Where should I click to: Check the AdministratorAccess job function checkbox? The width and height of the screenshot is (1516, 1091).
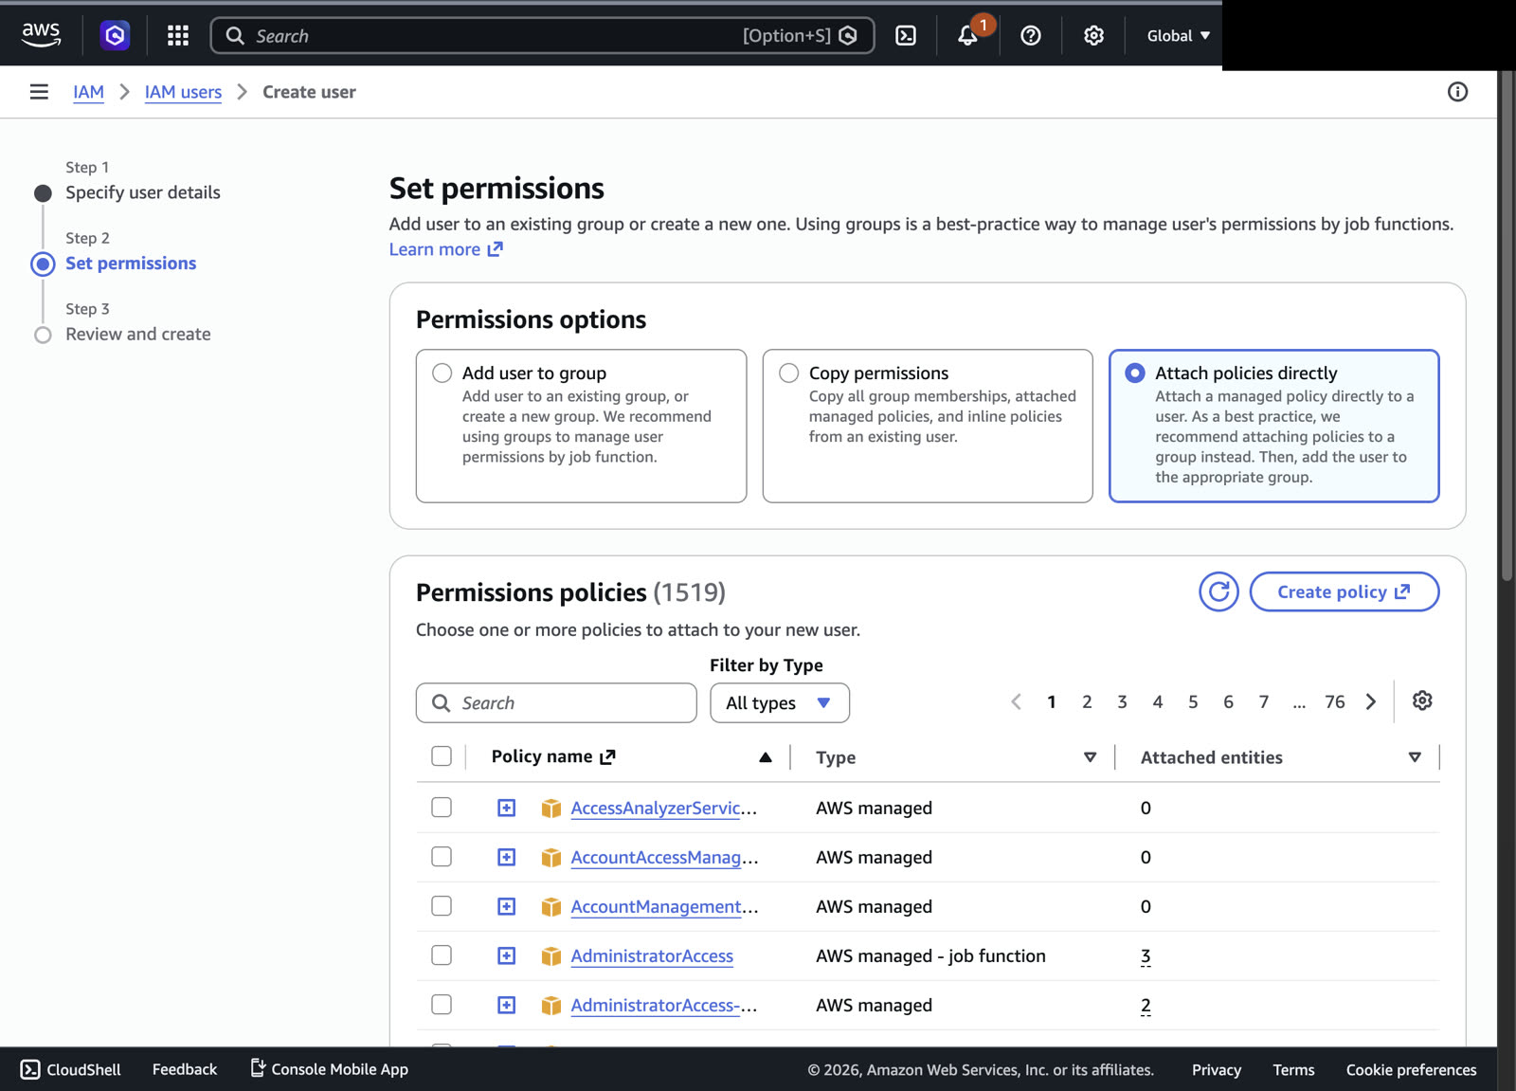pos(442,955)
